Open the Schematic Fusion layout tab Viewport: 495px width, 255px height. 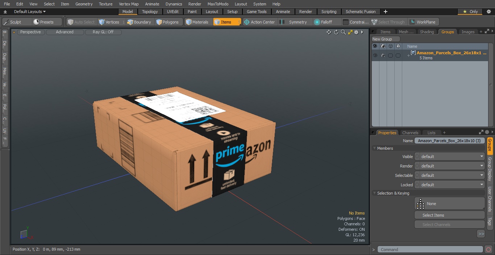(361, 12)
